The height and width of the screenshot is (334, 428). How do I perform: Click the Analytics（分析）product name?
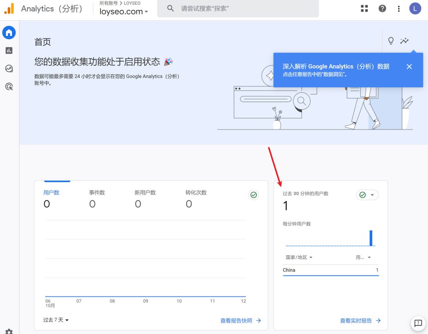52,9
